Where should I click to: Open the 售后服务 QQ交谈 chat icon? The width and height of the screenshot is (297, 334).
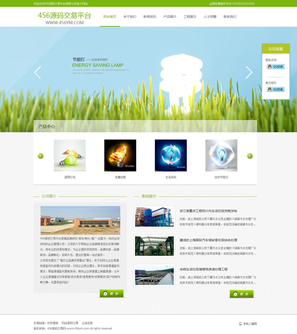(x=276, y=89)
